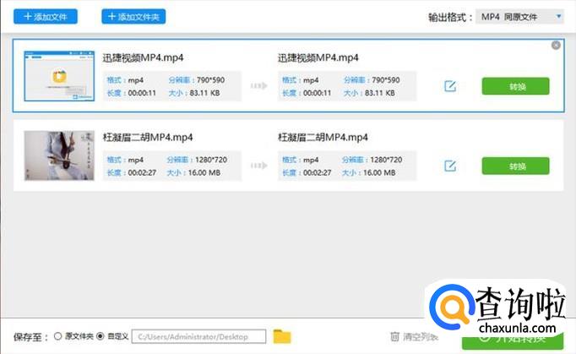Click source size value 16.00 MB

[204, 172]
